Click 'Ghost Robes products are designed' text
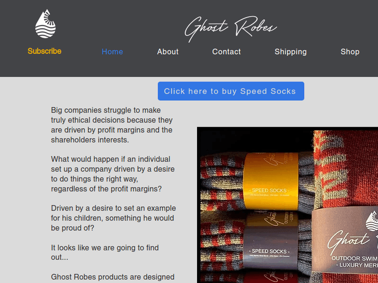 click(x=112, y=277)
